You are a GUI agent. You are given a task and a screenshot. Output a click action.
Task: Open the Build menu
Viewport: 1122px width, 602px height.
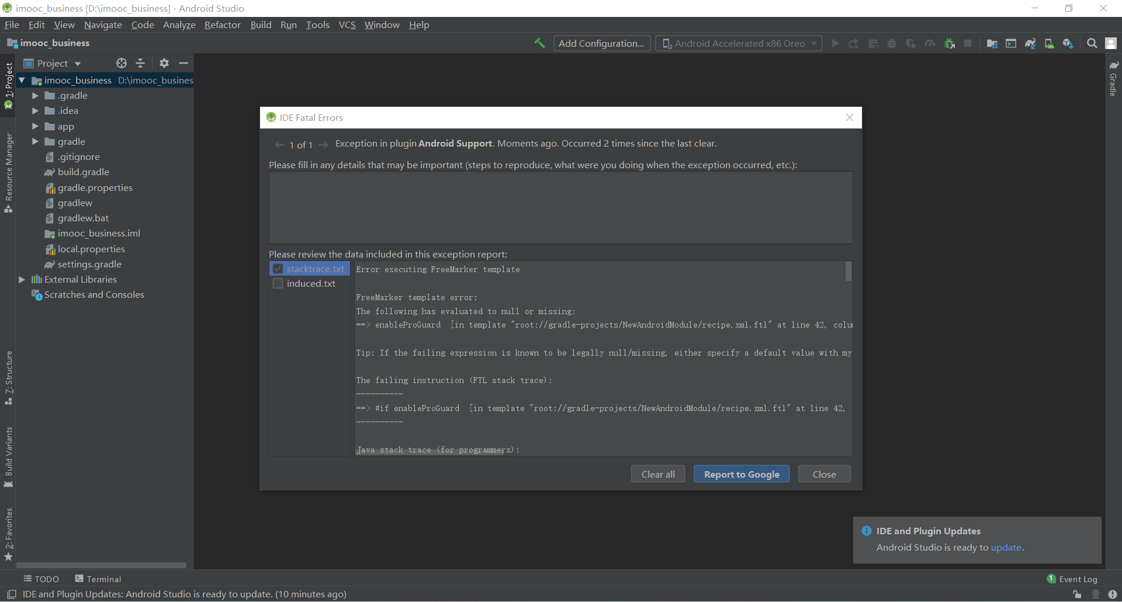coord(261,25)
